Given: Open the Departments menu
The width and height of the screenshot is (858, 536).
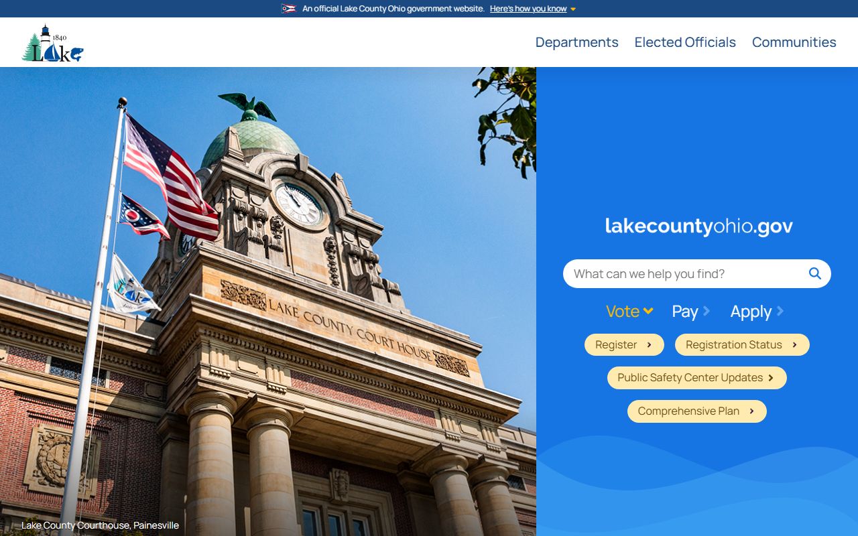Looking at the screenshot, I should pos(576,42).
